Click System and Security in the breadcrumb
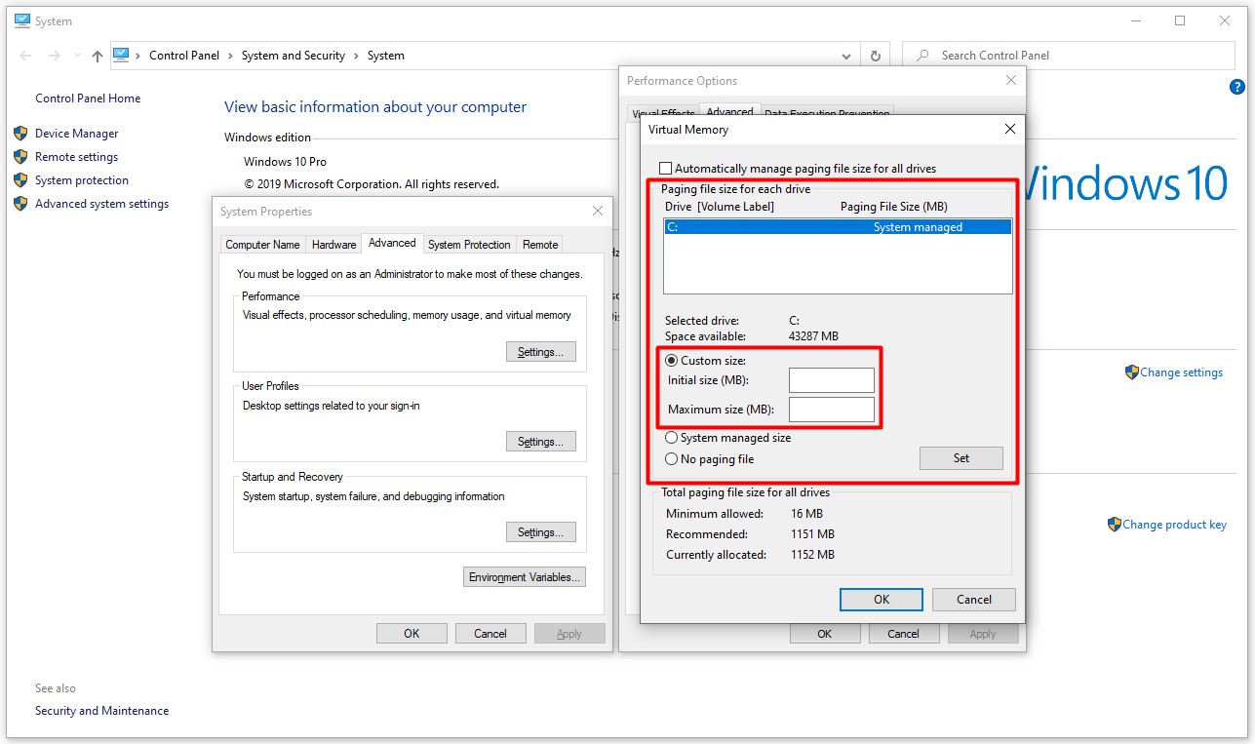1255x744 pixels. [x=294, y=56]
